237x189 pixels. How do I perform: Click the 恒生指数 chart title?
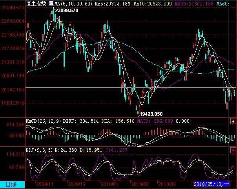[36, 4]
